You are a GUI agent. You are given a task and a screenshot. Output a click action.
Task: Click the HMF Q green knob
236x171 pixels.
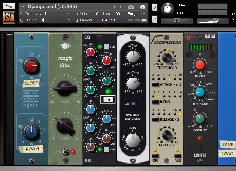(x=90, y=90)
